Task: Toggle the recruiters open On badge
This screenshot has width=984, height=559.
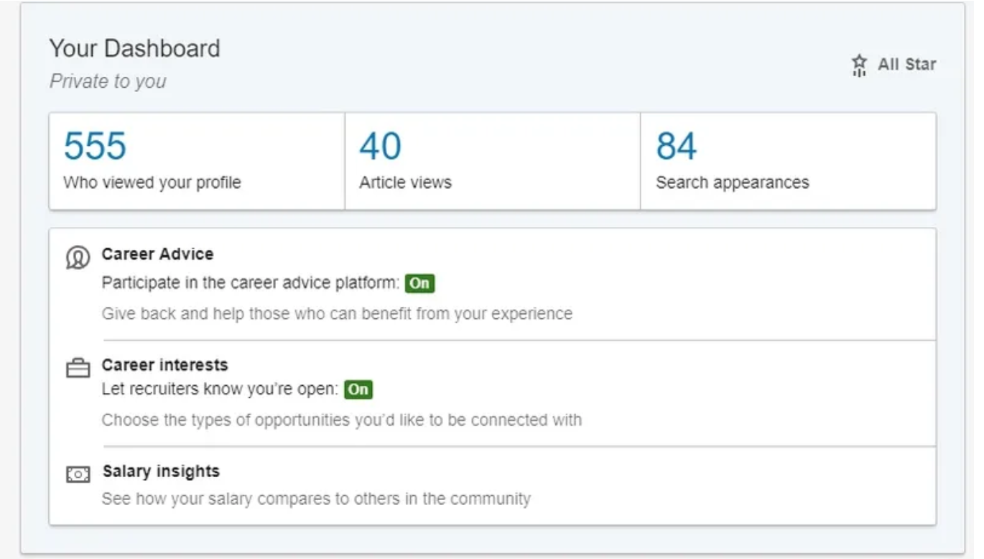Action: [358, 389]
